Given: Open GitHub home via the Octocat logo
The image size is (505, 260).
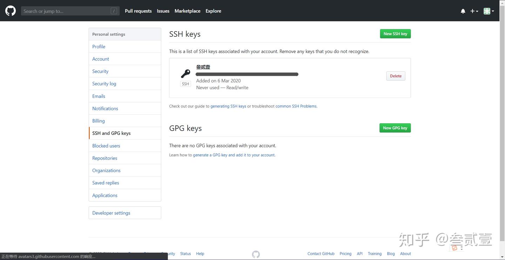Looking at the screenshot, I should click(10, 10).
